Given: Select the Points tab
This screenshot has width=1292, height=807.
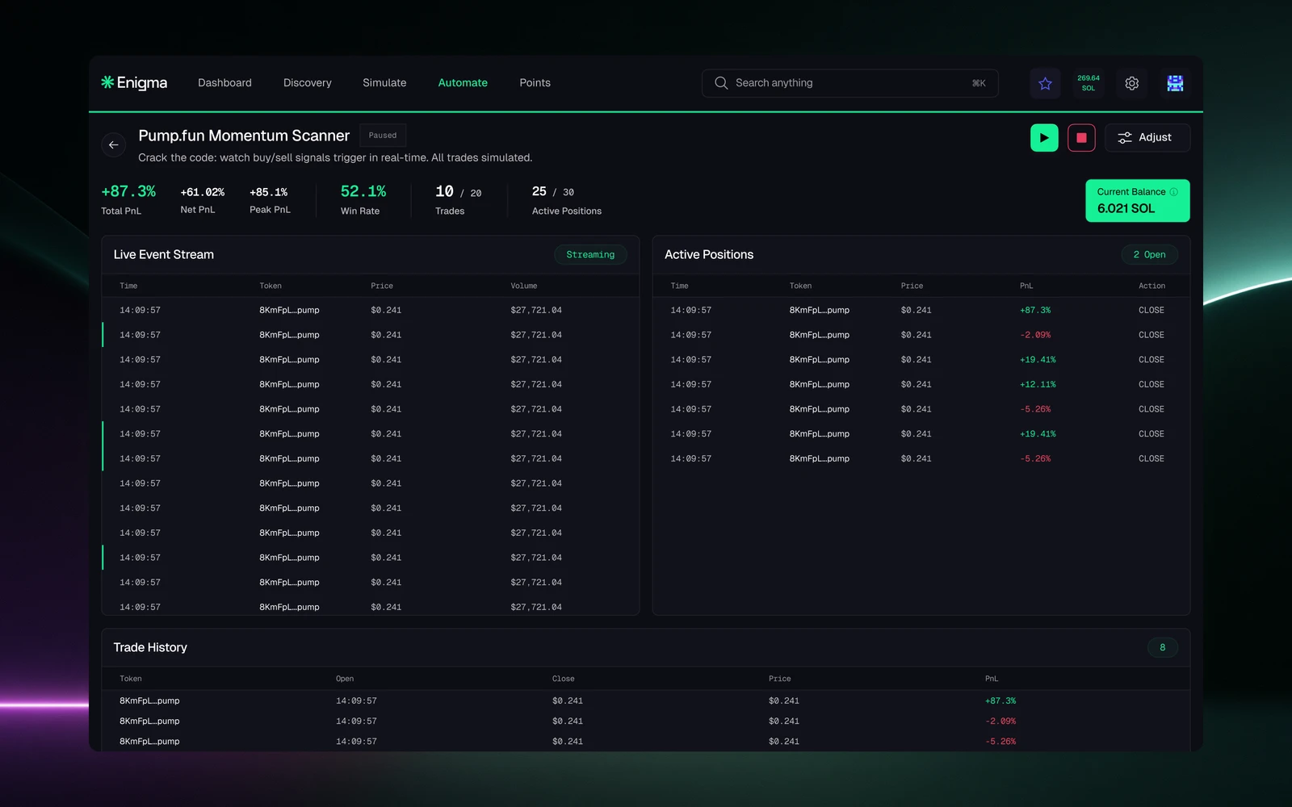Looking at the screenshot, I should pos(535,83).
